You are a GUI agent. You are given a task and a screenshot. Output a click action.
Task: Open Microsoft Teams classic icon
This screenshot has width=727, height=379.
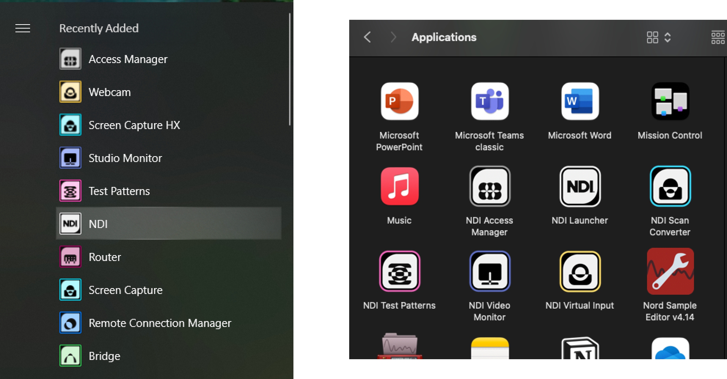[489, 102]
